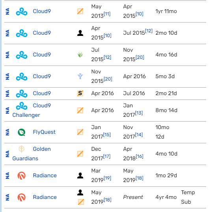Click the S substitute role icon
Image resolution: width=218 pixels, height=212 pixels.
pyautogui.click(x=80, y=94)
